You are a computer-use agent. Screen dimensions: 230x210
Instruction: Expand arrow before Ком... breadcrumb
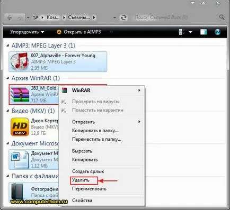[x=42, y=17]
